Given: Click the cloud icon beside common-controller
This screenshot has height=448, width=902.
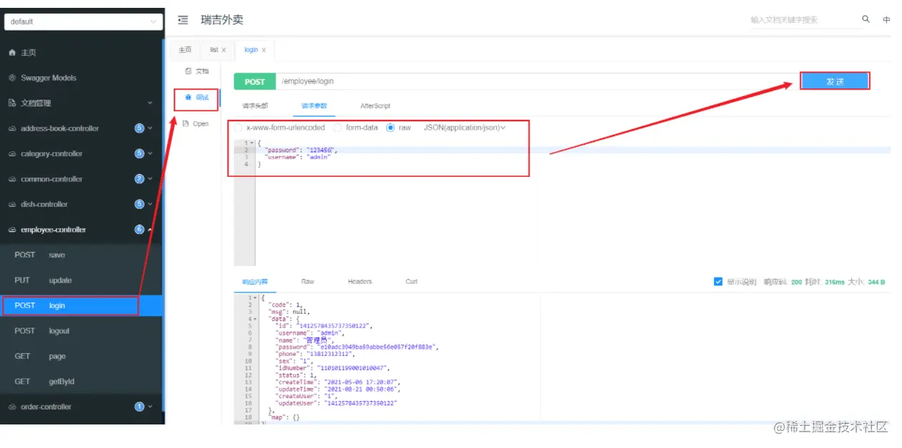Looking at the screenshot, I should (12, 179).
